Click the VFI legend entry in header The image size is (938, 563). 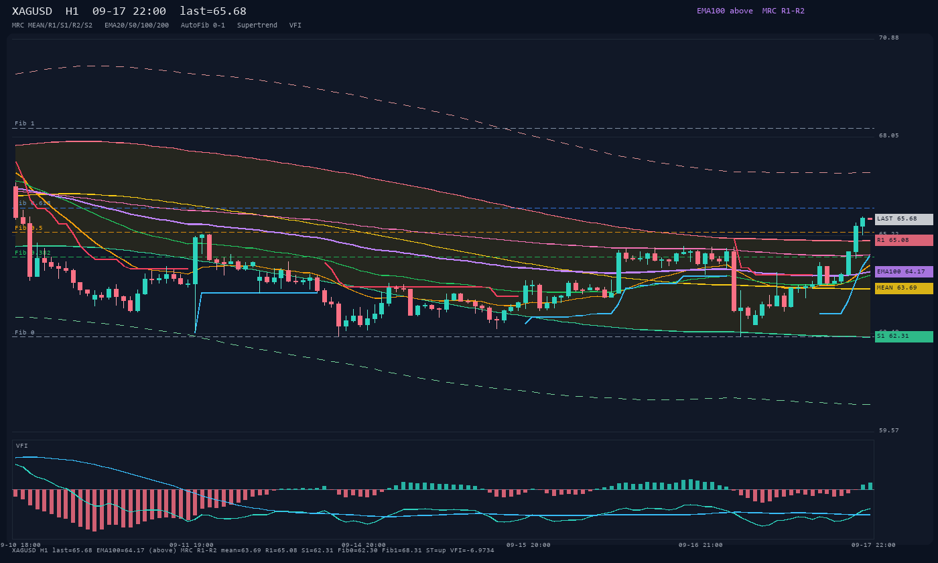[x=295, y=25]
